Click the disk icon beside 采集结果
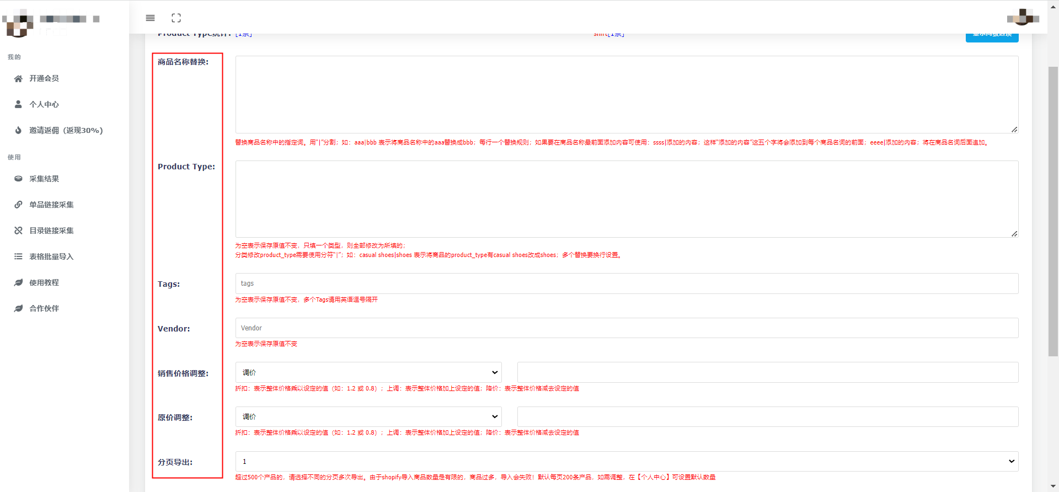Viewport: 1059px width, 492px height. point(18,179)
